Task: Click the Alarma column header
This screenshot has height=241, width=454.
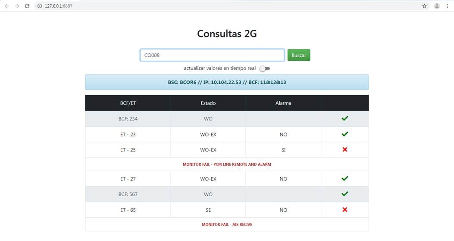Action: pyautogui.click(x=283, y=103)
